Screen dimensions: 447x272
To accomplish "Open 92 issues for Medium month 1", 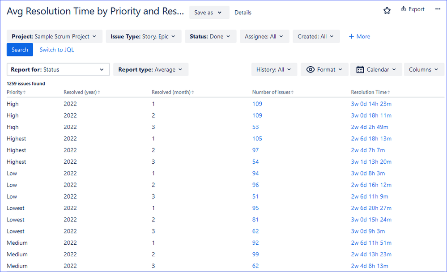I will point(255,242).
